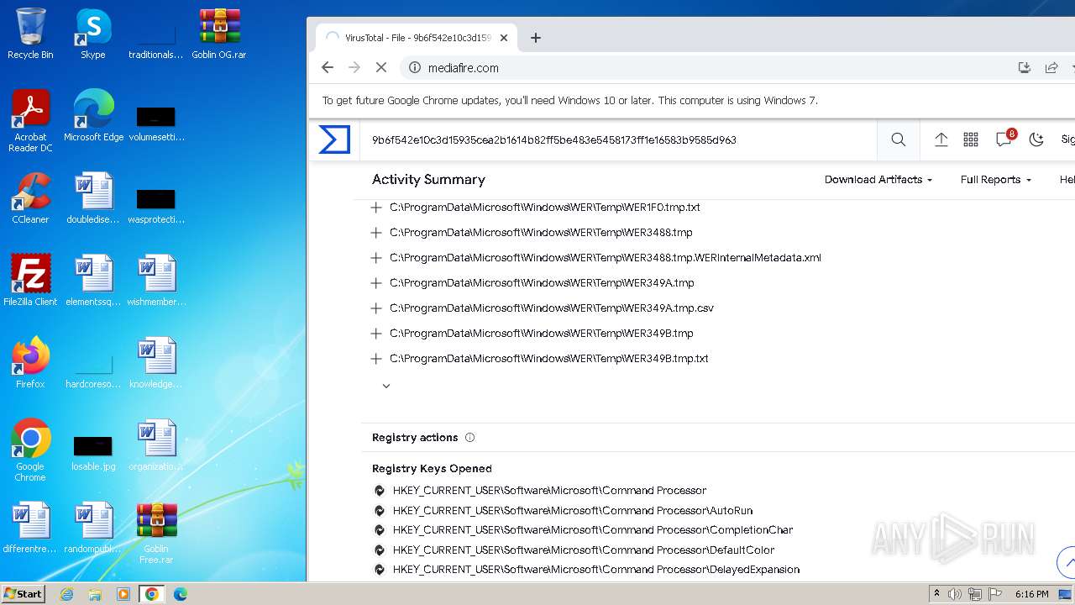Click Registry Keys Opened heading
Viewport: 1075px width, 605px height.
432,469
